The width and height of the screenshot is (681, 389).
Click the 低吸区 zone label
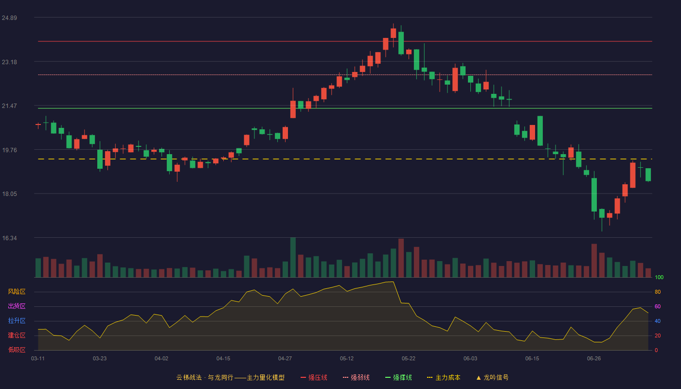(x=17, y=350)
